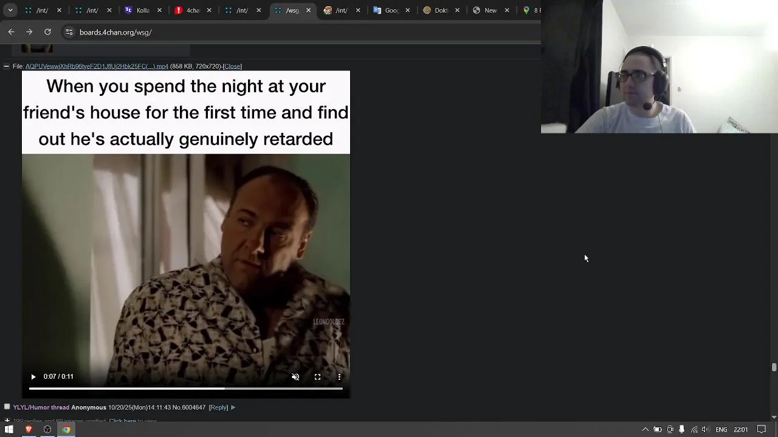
Task: Expand omitted replies with the plus icon
Action: pos(7,420)
